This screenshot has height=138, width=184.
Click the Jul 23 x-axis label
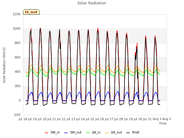tap(71, 119)
